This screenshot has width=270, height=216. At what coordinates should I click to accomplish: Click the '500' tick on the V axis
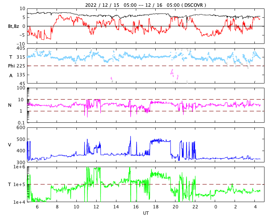(x=21, y=139)
